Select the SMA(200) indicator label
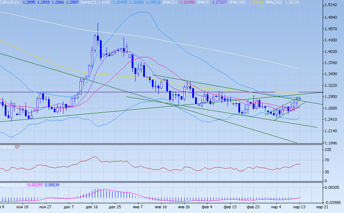The image size is (344, 213). (275, 2)
